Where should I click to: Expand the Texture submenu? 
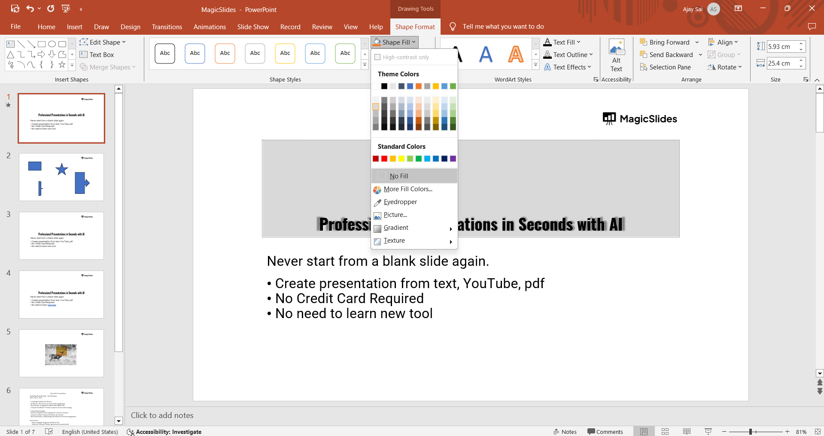coord(414,241)
